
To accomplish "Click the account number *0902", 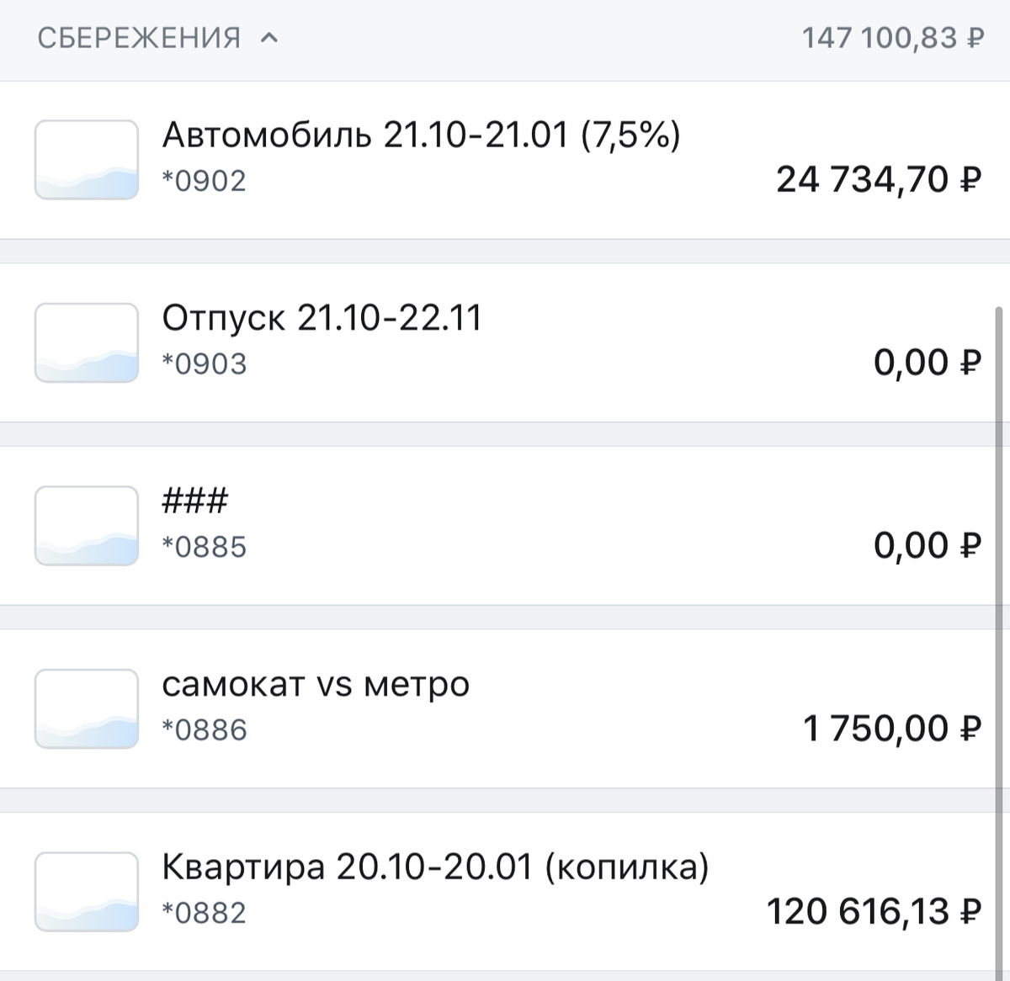I will [205, 181].
